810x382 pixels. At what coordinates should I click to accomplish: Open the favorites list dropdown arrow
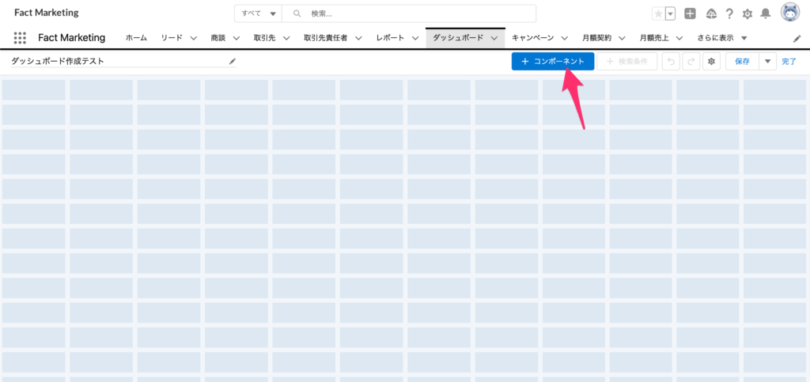(671, 14)
